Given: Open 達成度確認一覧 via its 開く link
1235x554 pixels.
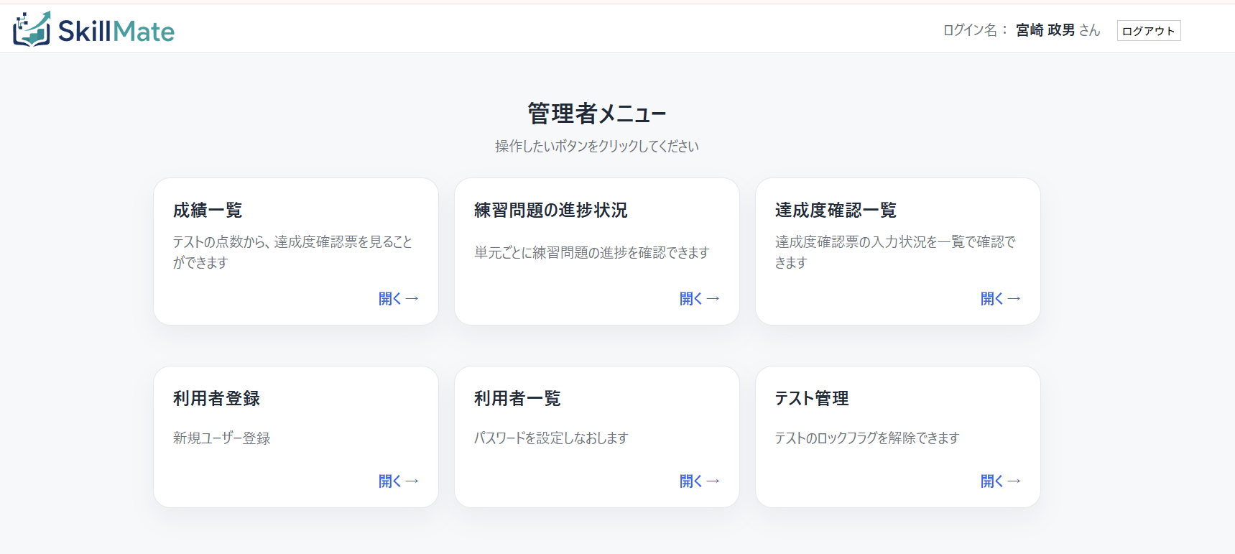Looking at the screenshot, I should pyautogui.click(x=1001, y=298).
